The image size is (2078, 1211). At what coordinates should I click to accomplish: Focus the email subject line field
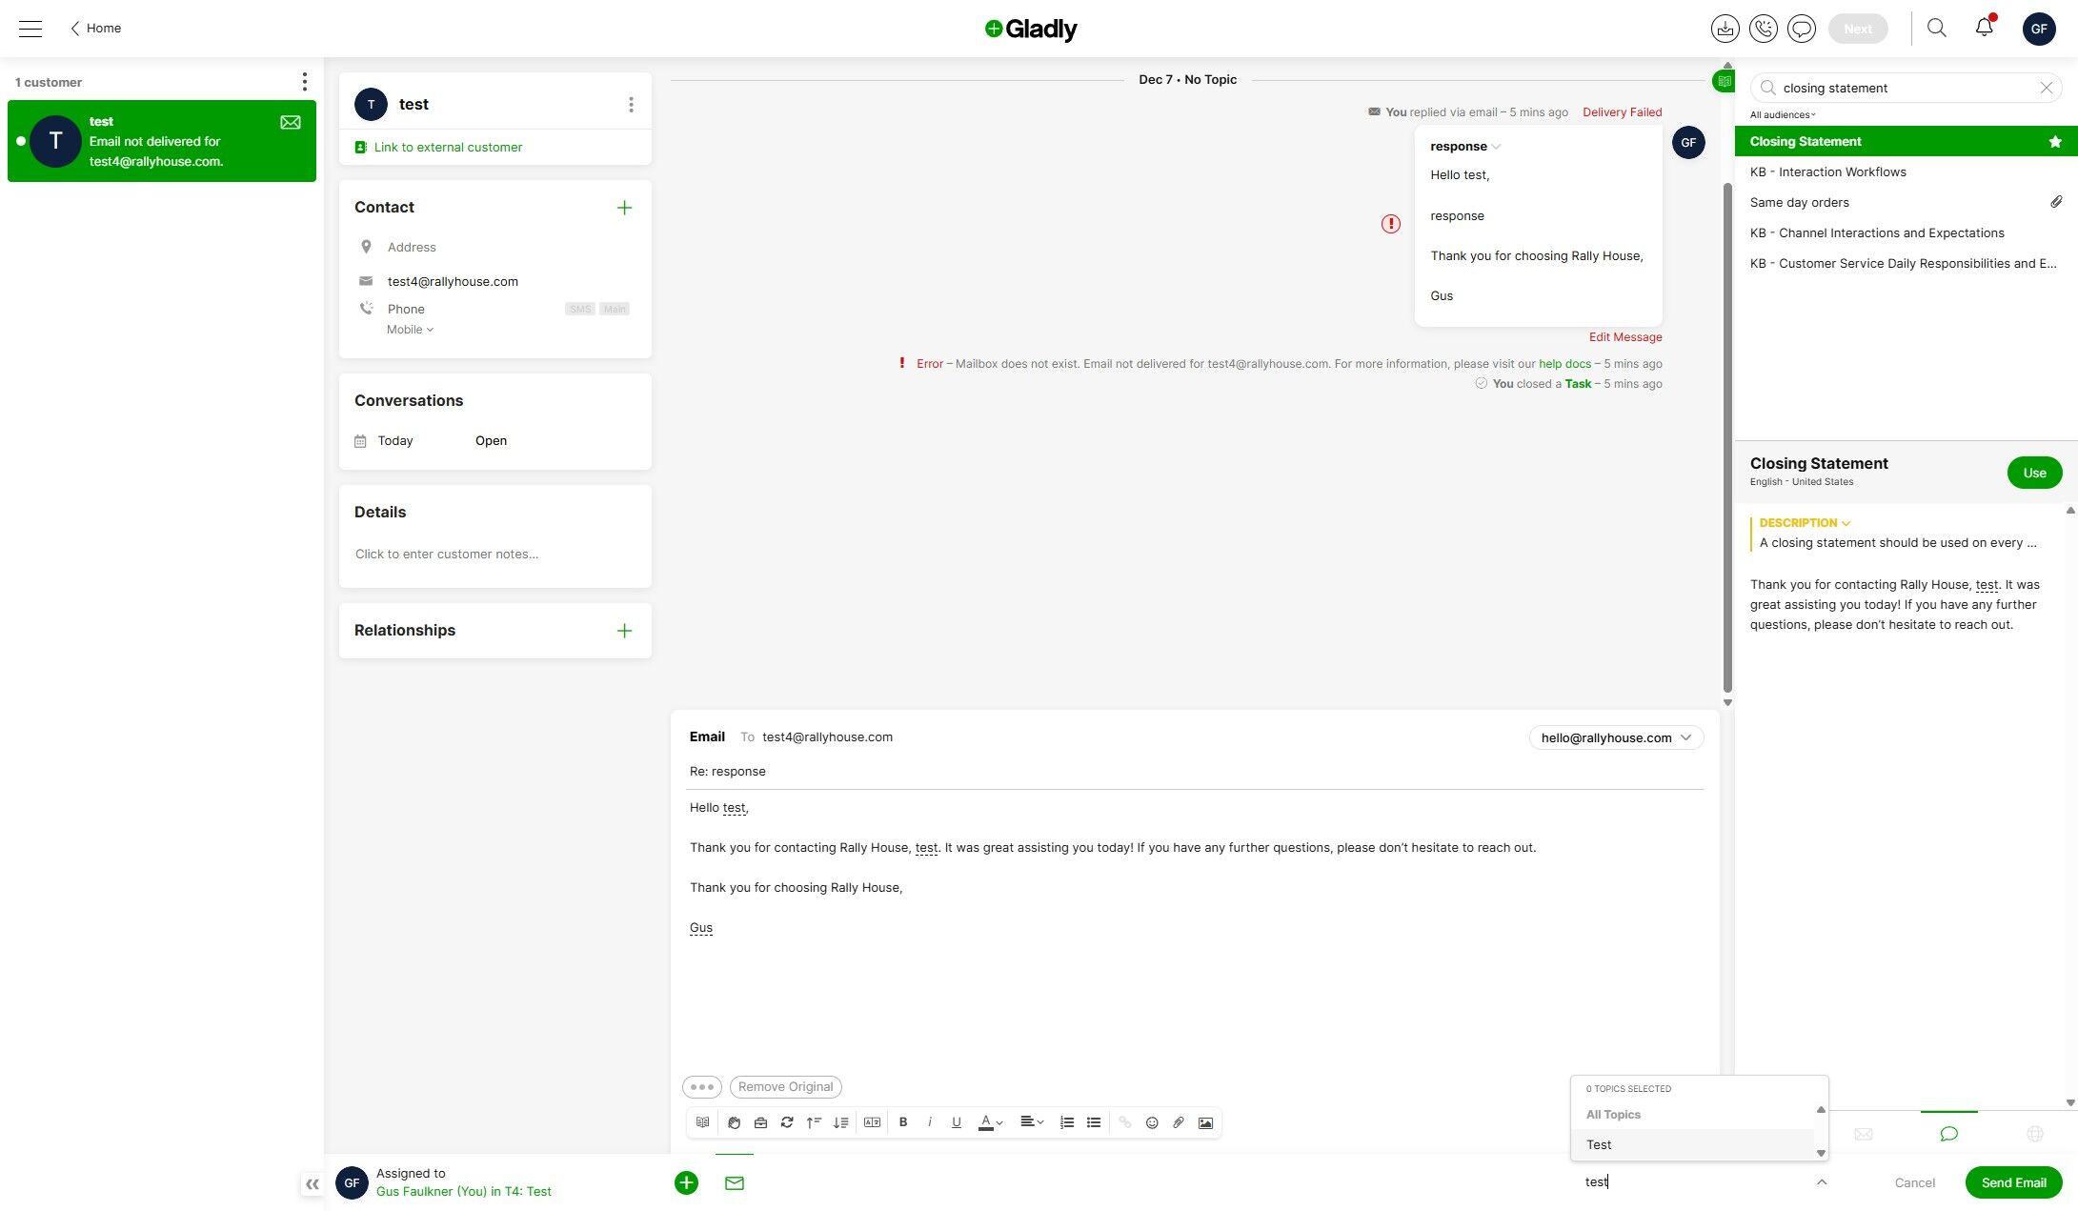coord(1196,772)
